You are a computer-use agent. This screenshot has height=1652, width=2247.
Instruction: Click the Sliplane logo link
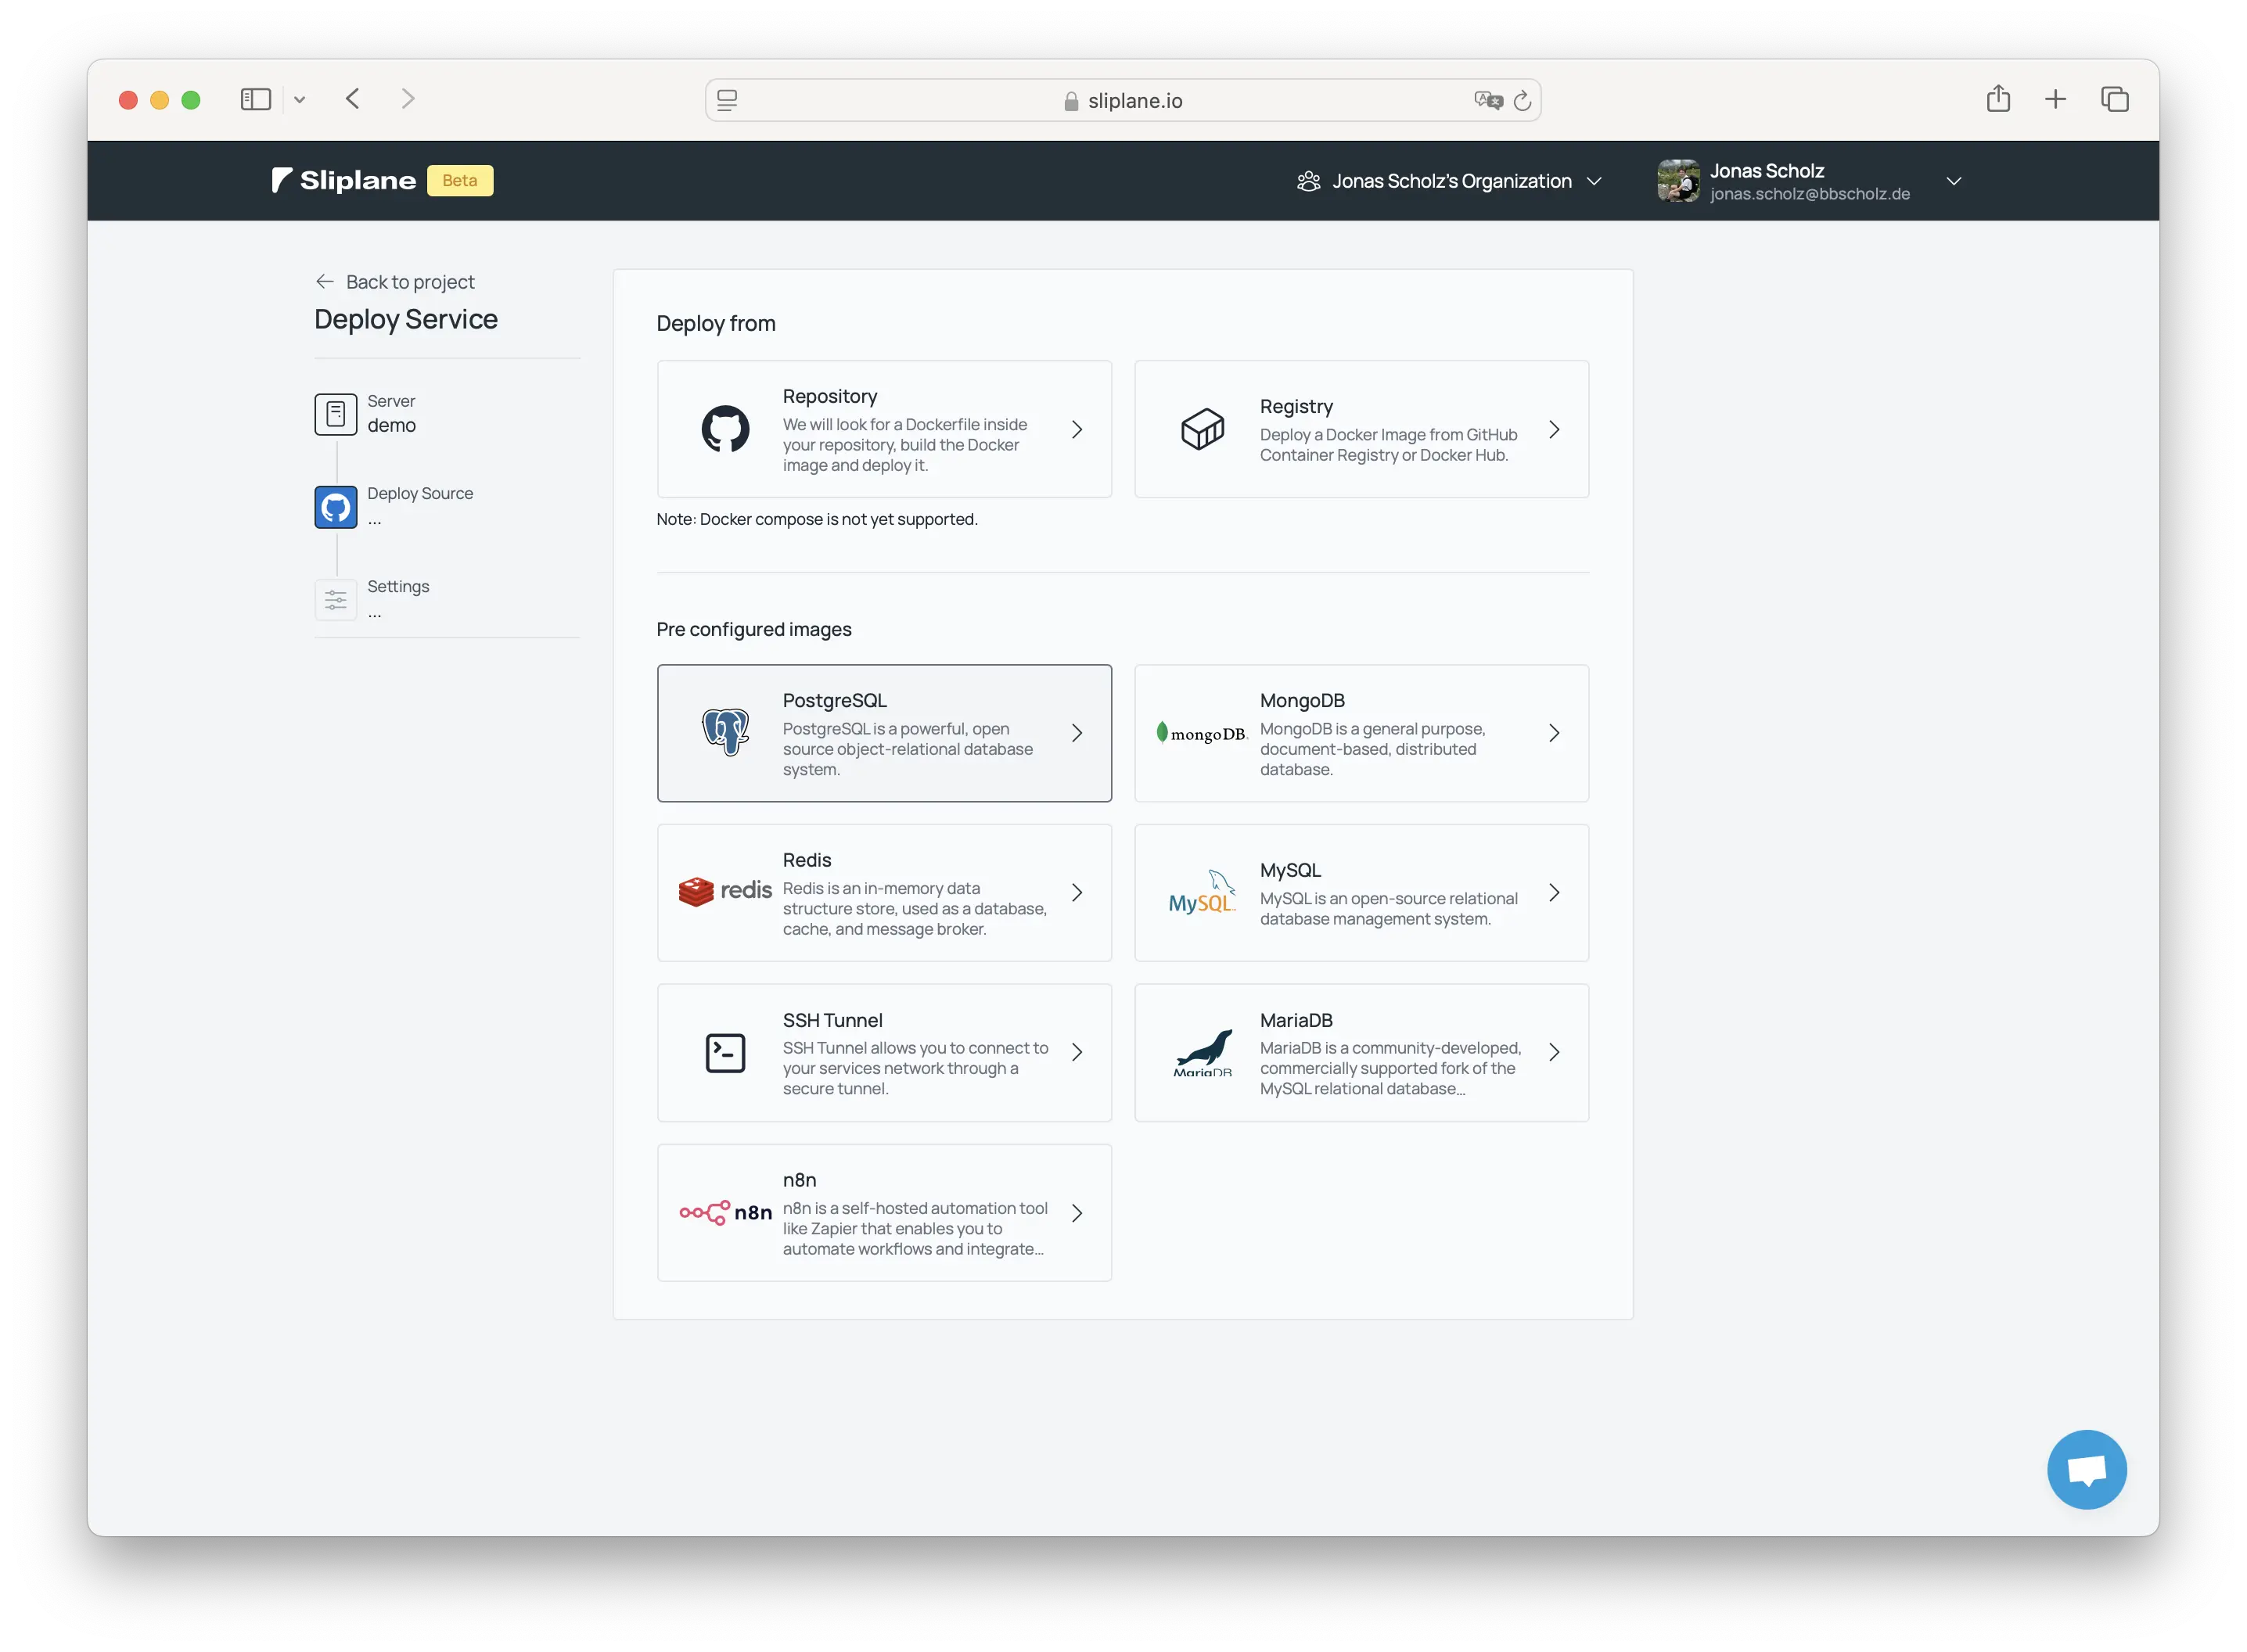[345, 181]
